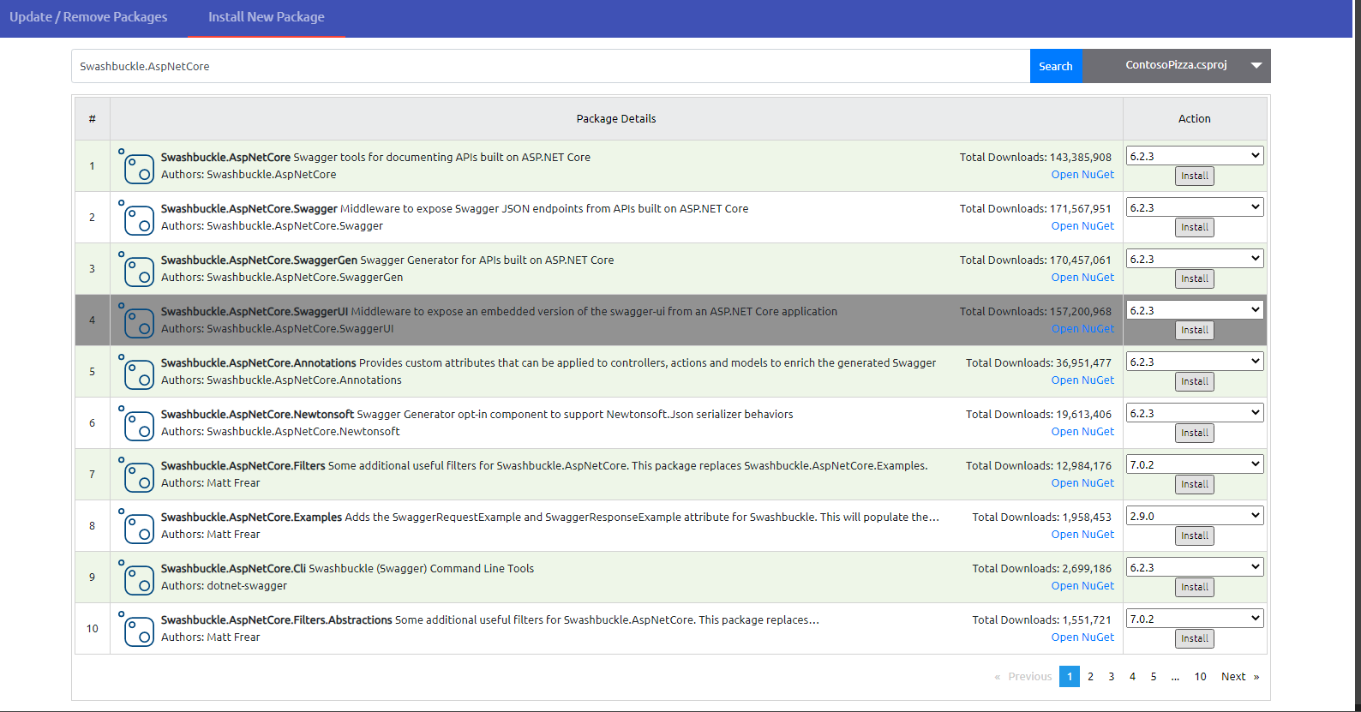This screenshot has width=1361, height=712.
Task: Click the pagination ellipsis link
Action: coord(1175,677)
